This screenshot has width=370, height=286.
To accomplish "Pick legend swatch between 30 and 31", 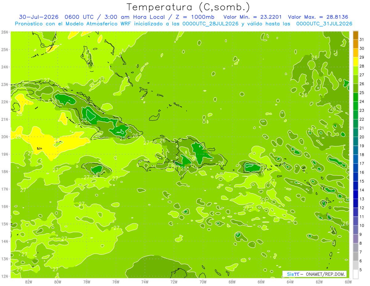I will pos(356,44).
